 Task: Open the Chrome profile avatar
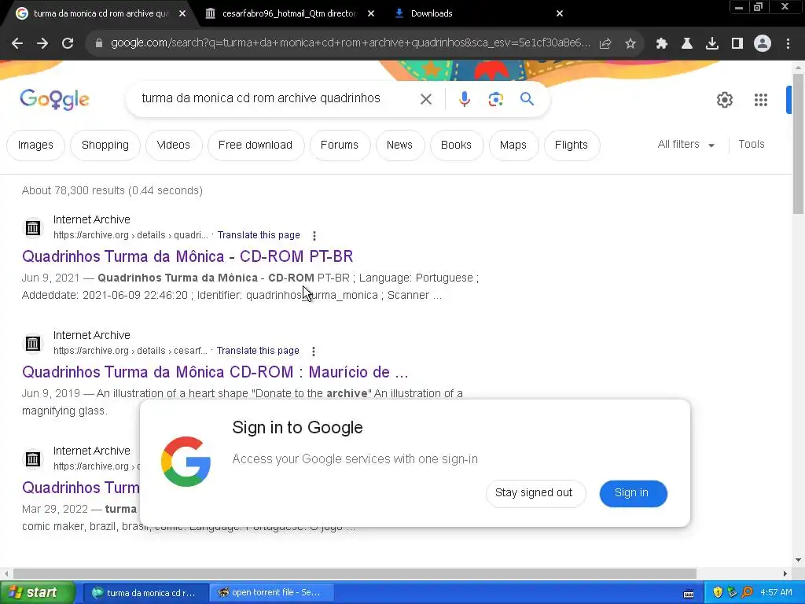763,44
